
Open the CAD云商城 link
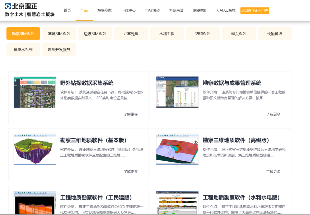coord(226,10)
